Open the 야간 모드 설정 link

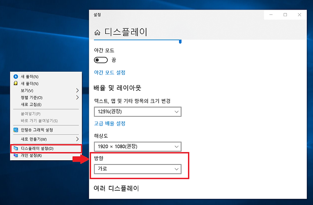tap(110, 73)
